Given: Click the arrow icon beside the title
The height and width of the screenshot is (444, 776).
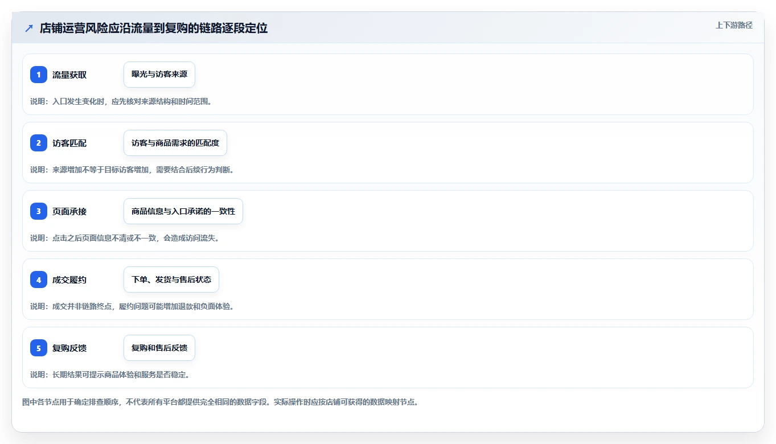Looking at the screenshot, I should click(29, 28).
